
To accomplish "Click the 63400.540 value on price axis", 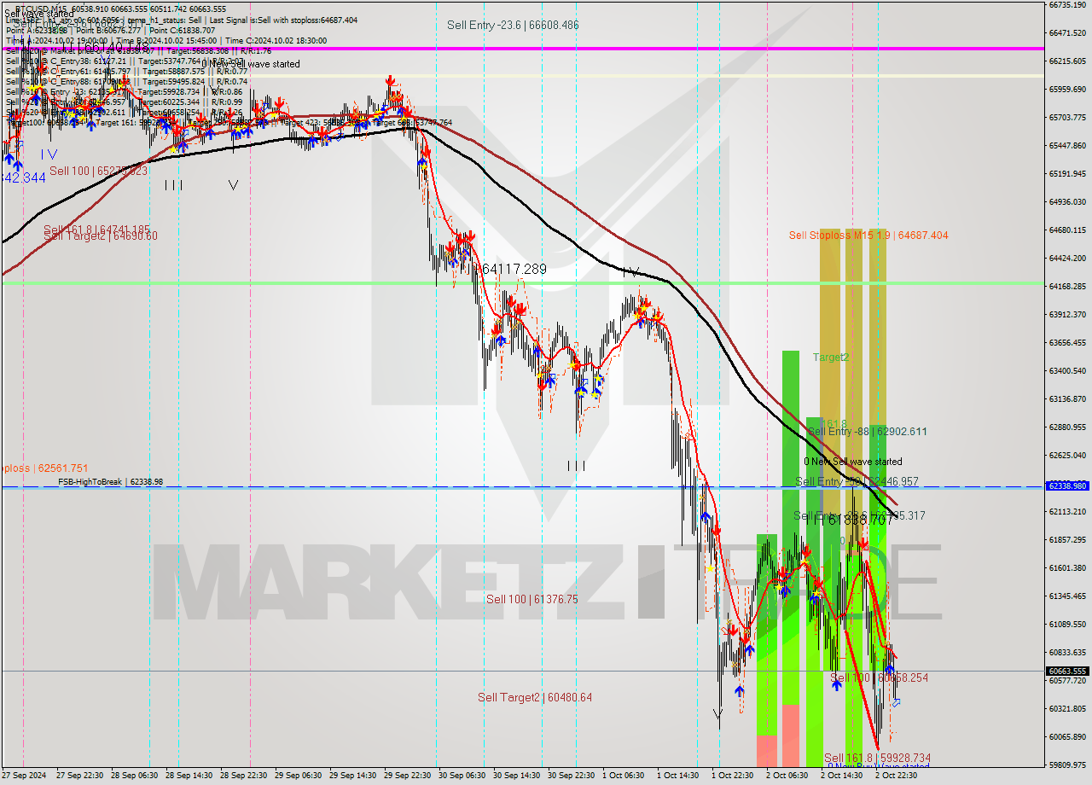I will pyautogui.click(x=1067, y=370).
